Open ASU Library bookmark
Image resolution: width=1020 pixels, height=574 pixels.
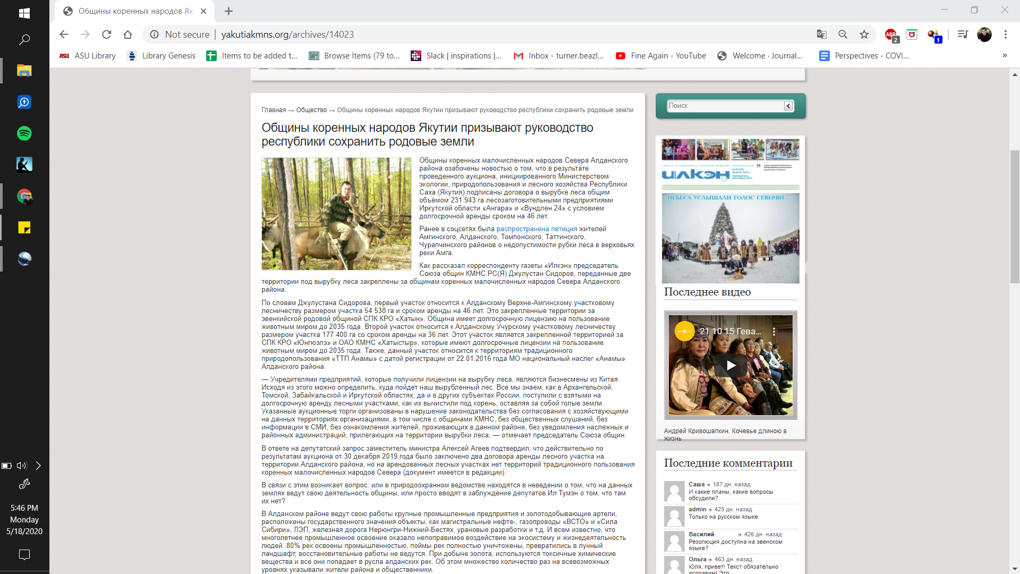[88, 56]
